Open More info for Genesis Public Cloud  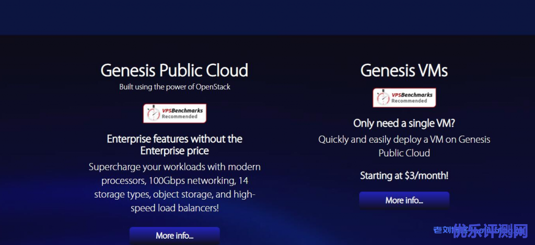click(175, 236)
